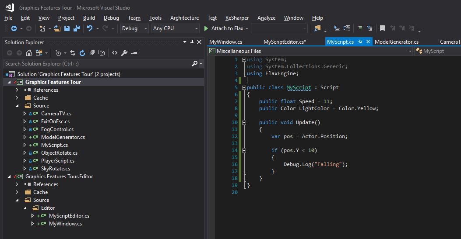Collapse the if block at line 14
Screen dimensions: 461x239
pyautogui.click(x=244, y=150)
